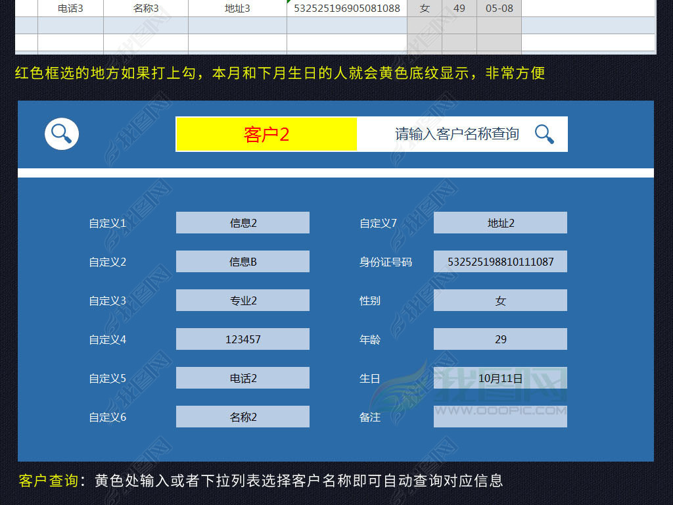Select the 电话2 phone value
The image size is (673, 505).
pyautogui.click(x=243, y=377)
